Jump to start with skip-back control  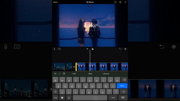87,49
